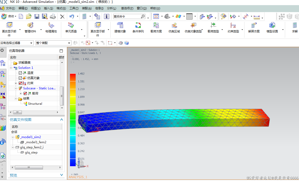Save the simulation with the floppy disk icon
This screenshot has width=299, height=181.
tap(37, 16)
